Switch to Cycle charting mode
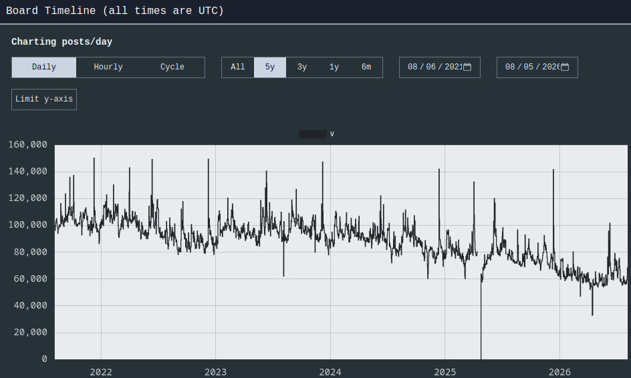 [172, 67]
